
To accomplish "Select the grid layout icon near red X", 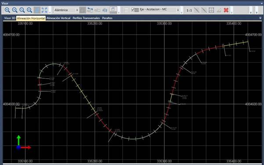I will click(x=211, y=10).
